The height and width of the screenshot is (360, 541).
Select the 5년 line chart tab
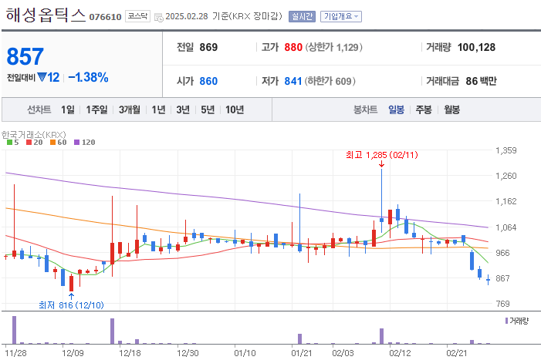click(208, 110)
